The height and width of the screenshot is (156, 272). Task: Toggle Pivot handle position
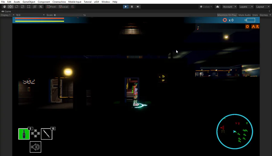tap(51, 7)
